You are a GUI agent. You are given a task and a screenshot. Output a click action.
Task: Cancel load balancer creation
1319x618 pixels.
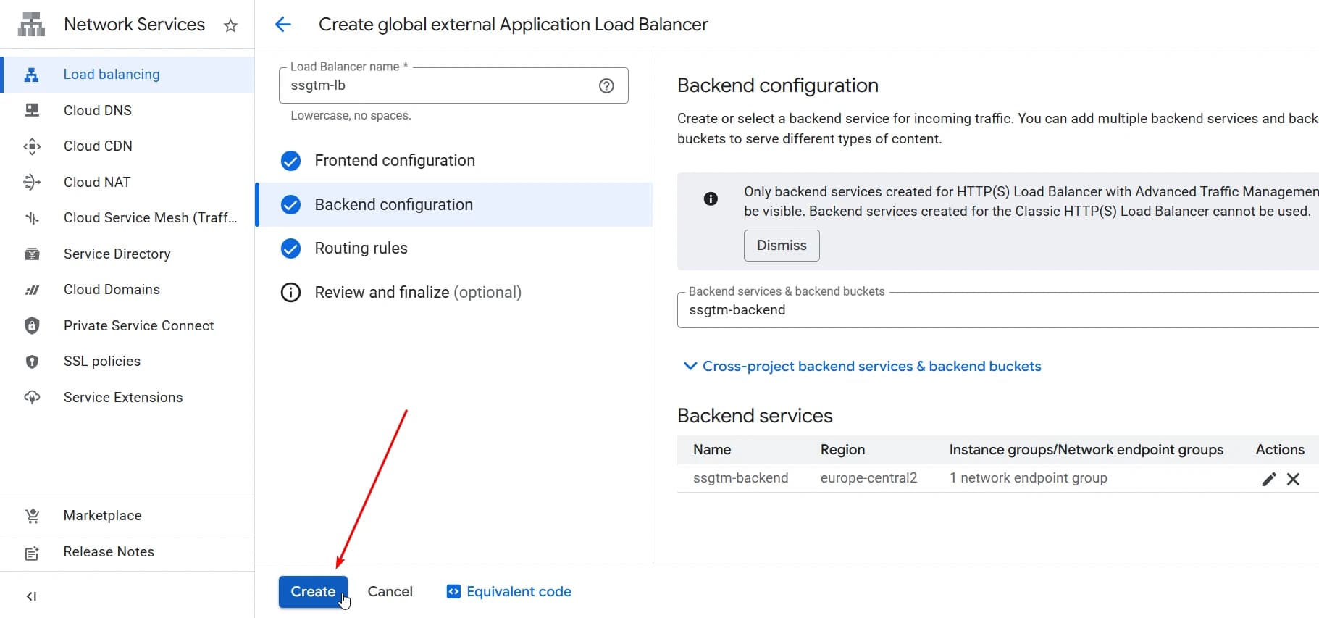[x=390, y=592]
